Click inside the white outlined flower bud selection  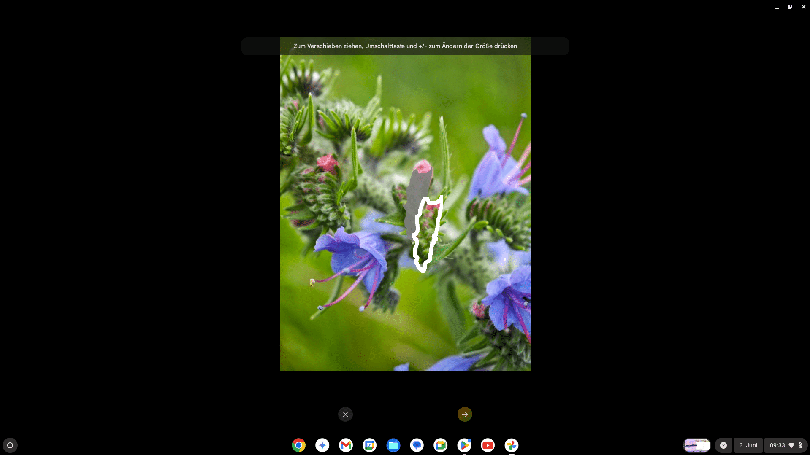click(x=427, y=234)
